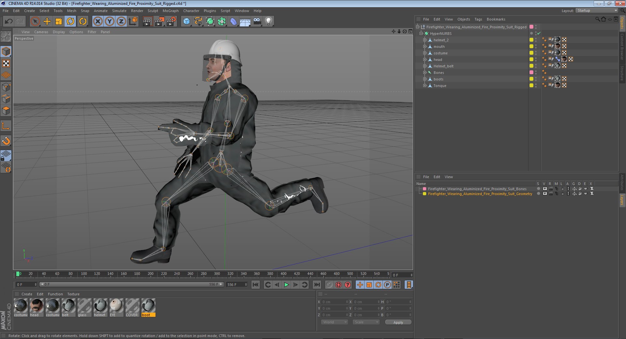Open the Layout Startup dropdown
The image size is (626, 339).
tap(597, 10)
